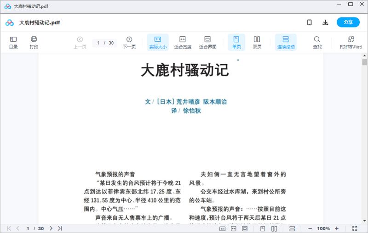Viewport: 368px width, 233px height.
Task: Enter fullscreen using bottom-right icon
Action: pyautogui.click(x=355, y=228)
